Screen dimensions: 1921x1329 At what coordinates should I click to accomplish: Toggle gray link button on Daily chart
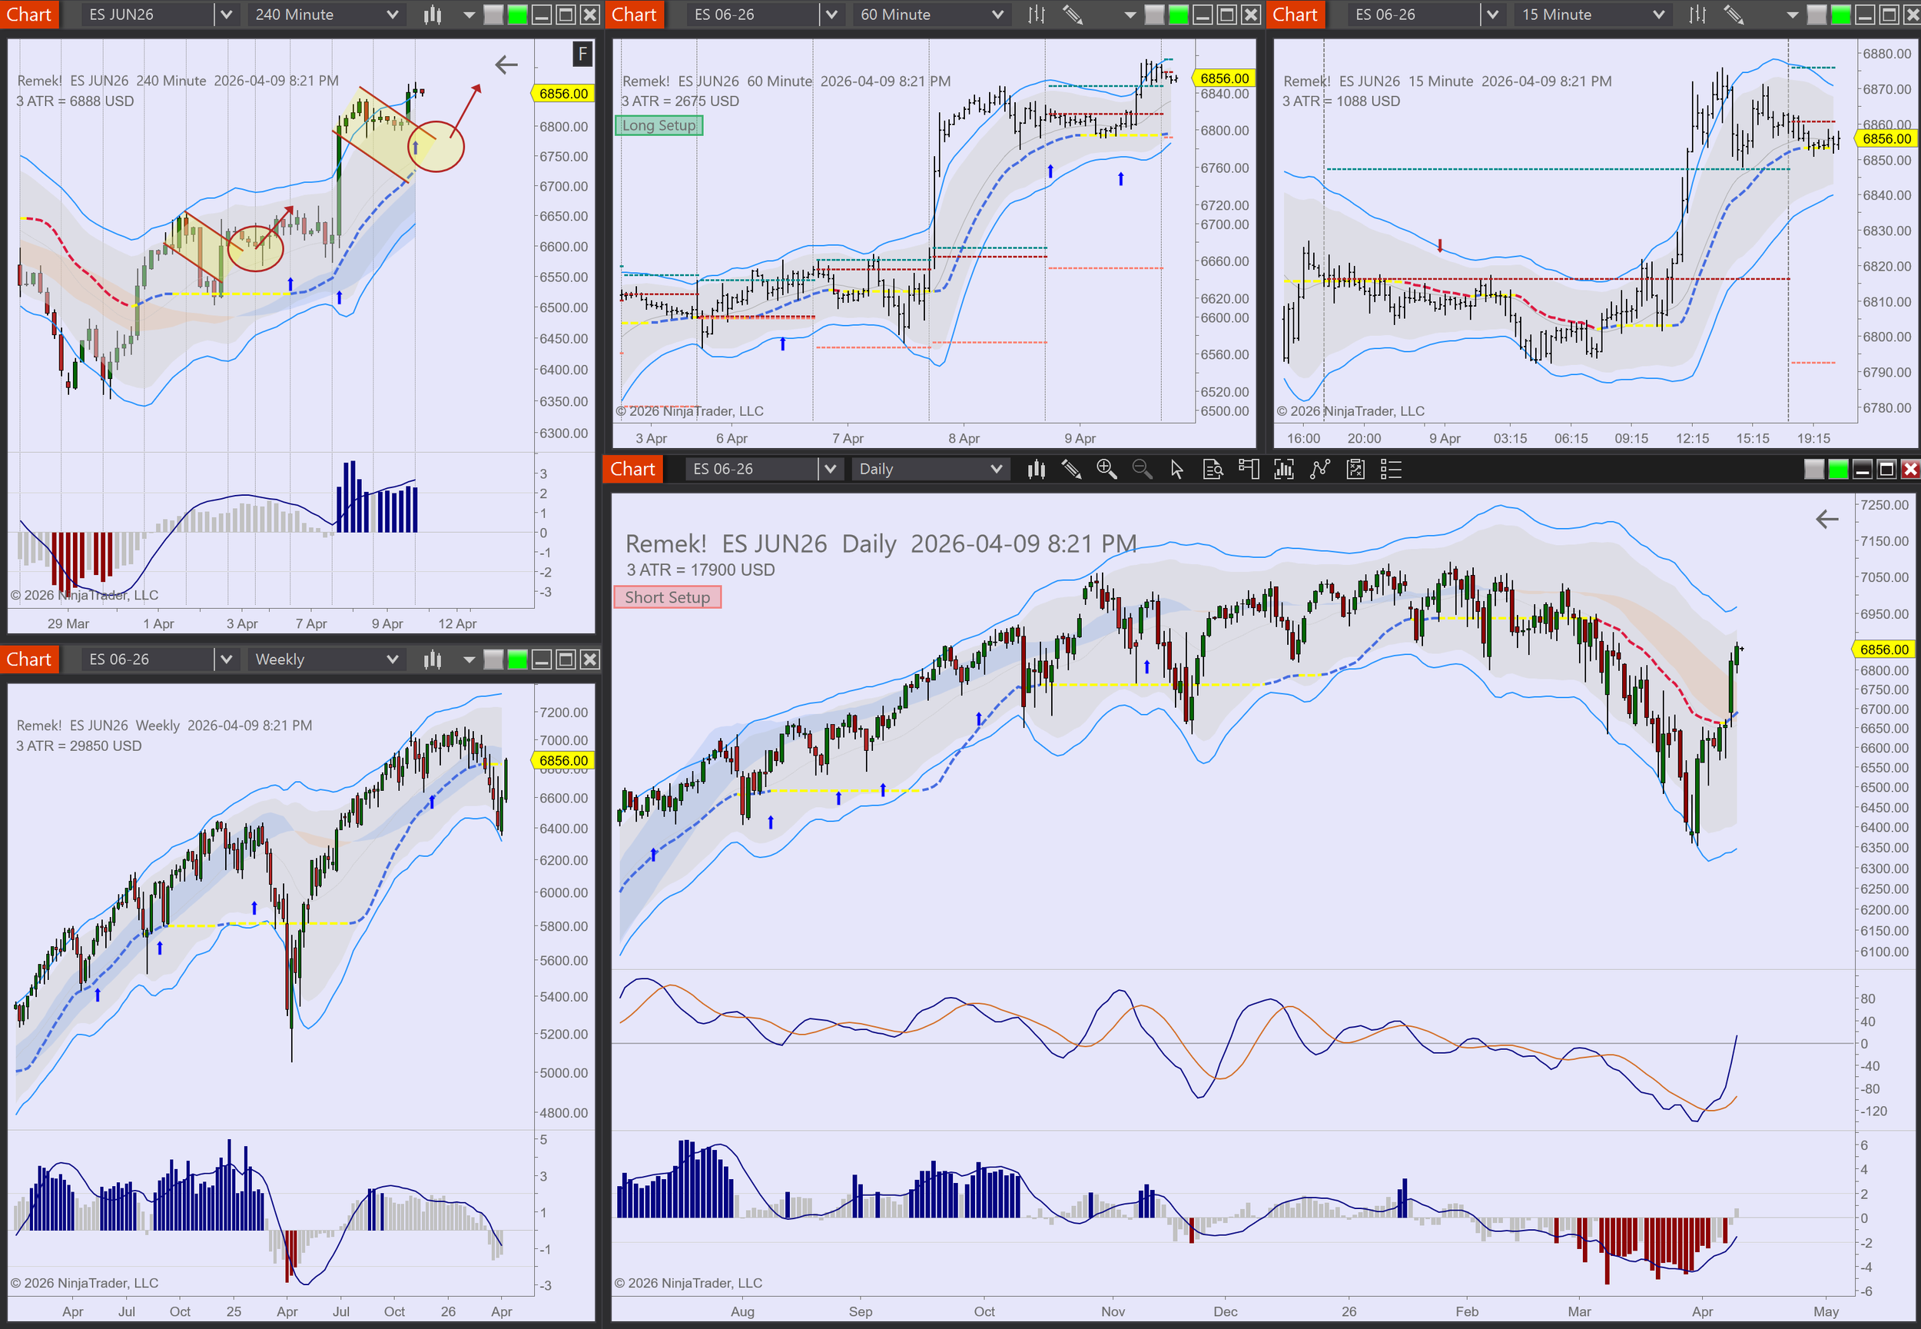[1813, 470]
